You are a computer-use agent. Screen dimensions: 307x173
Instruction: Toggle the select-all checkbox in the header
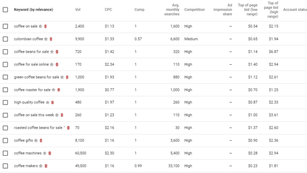5,10
